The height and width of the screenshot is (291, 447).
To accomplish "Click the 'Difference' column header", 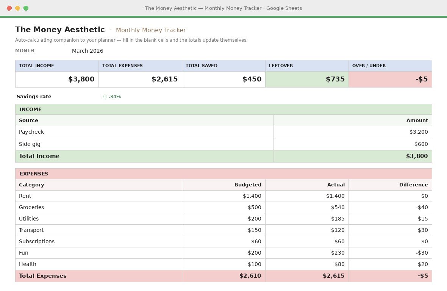I will pyautogui.click(x=390, y=185).
